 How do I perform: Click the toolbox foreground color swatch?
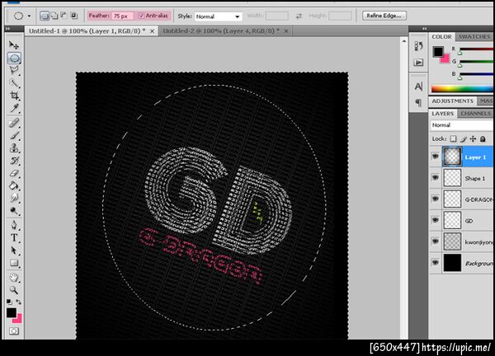coord(12,312)
